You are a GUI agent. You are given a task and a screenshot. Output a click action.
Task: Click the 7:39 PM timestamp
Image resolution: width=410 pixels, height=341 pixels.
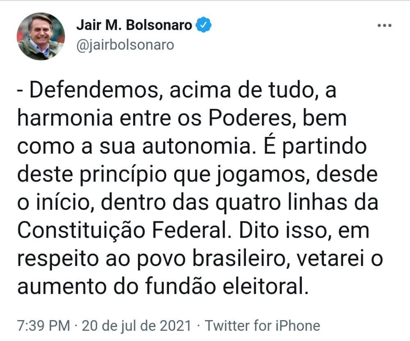point(44,325)
